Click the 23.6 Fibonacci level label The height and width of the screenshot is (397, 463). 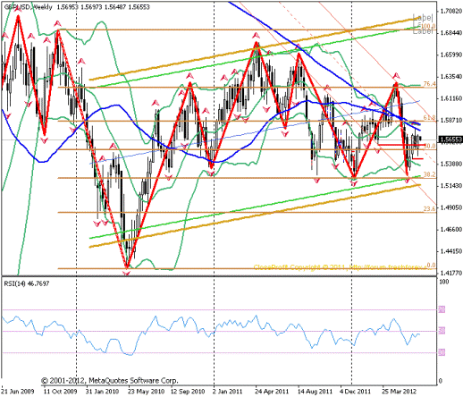coord(429,208)
